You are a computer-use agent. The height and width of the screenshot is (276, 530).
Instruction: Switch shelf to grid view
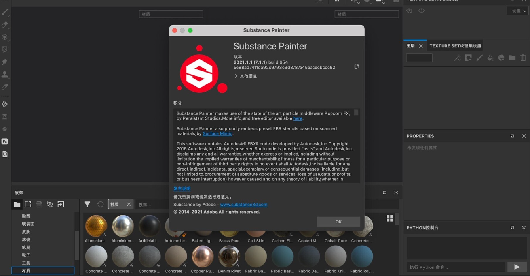pyautogui.click(x=390, y=218)
